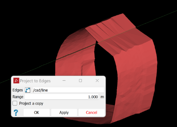This screenshot has width=177, height=127.
Task: Click the Edges label in the dialog
Action: tap(18, 90)
